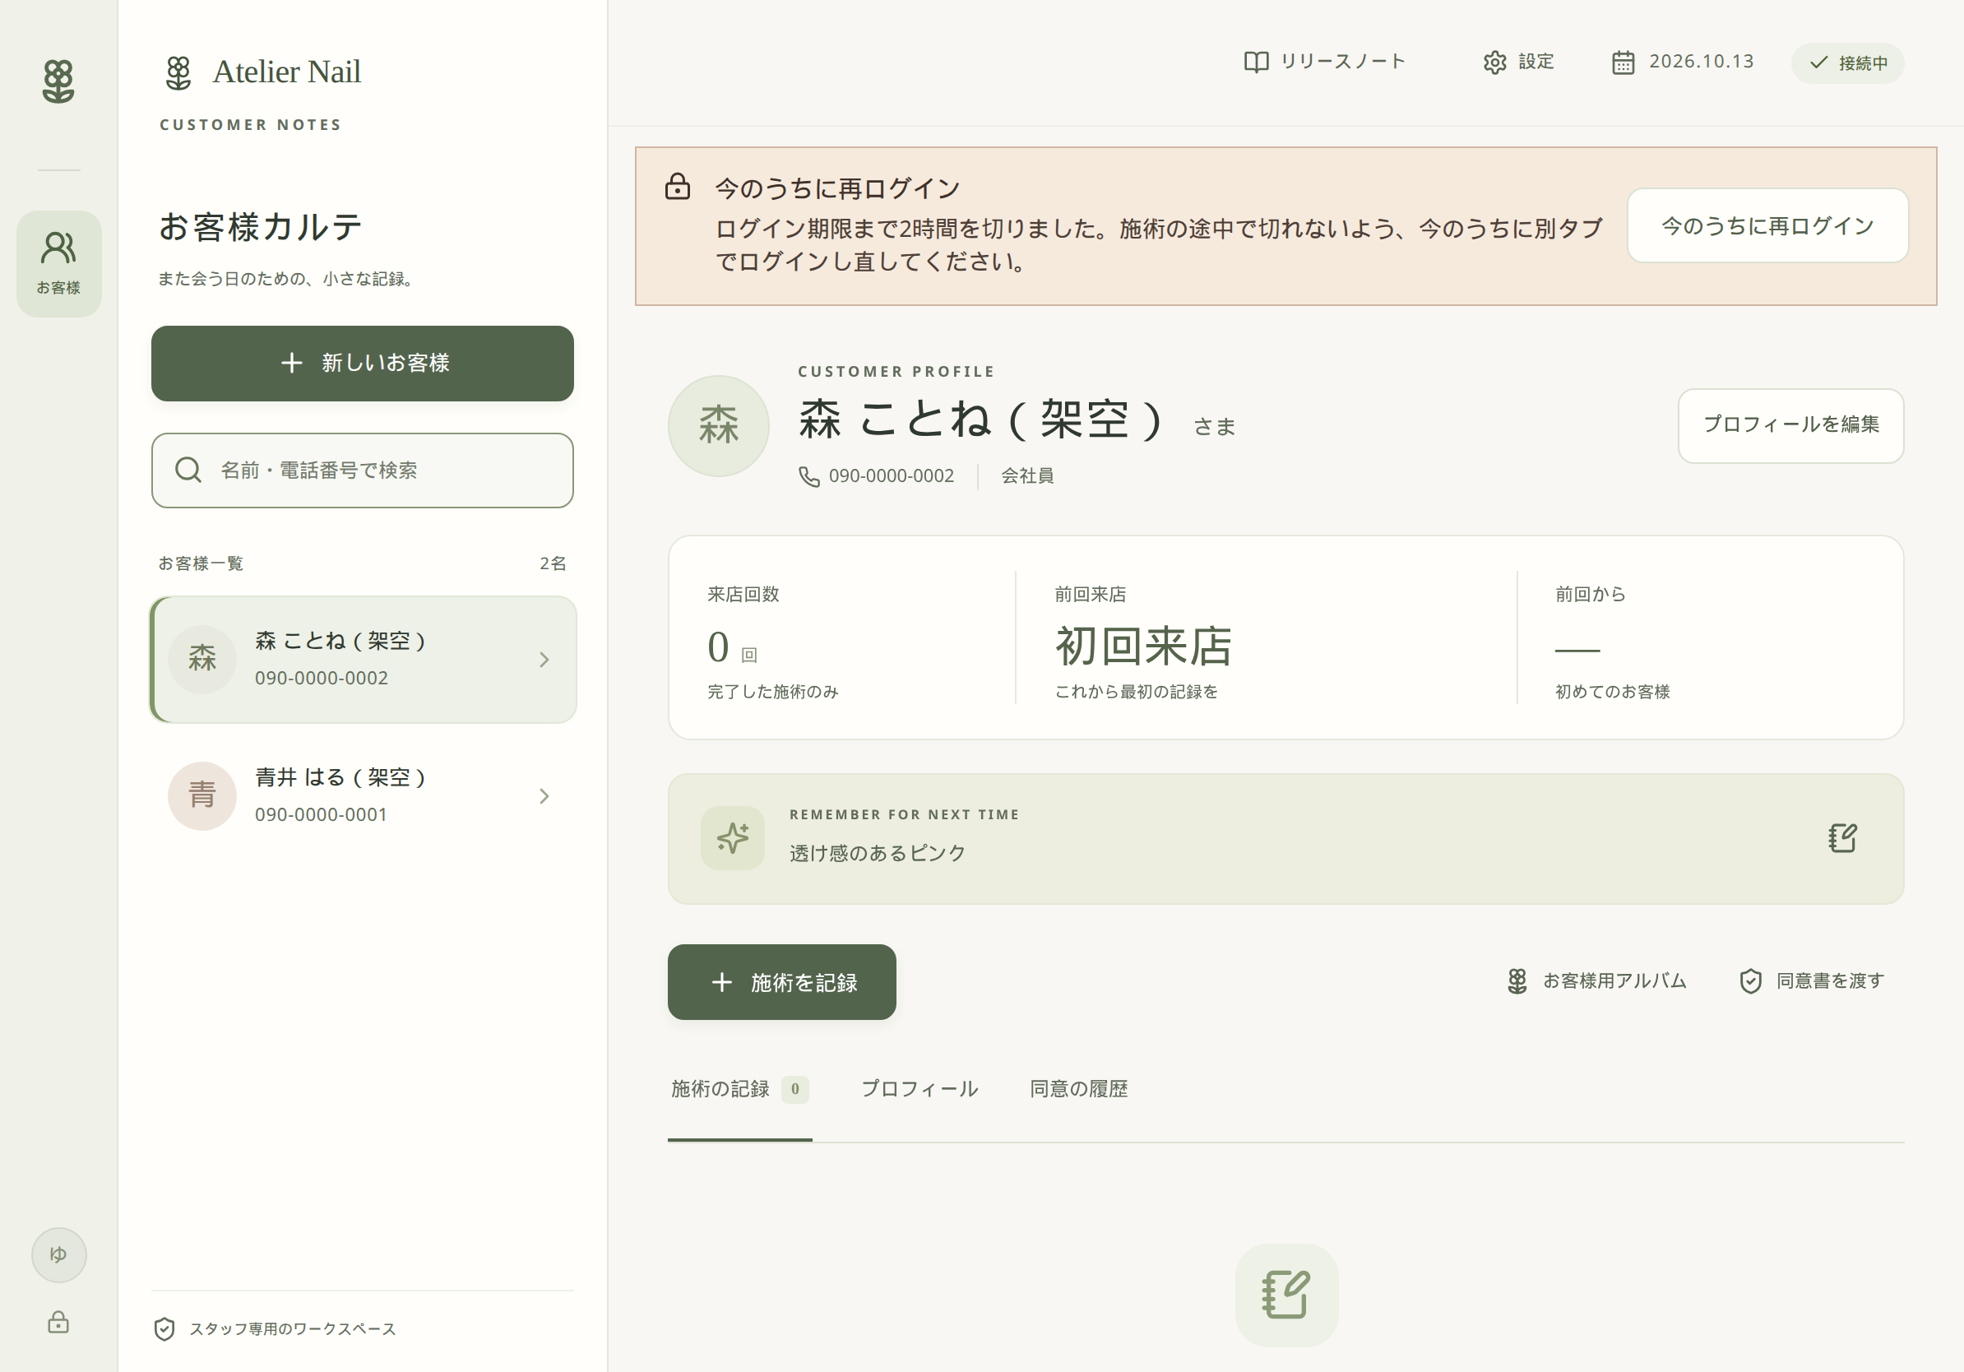Edit the remember-for-next-time note
Image resolution: width=1964 pixels, height=1372 pixels.
coord(1842,838)
